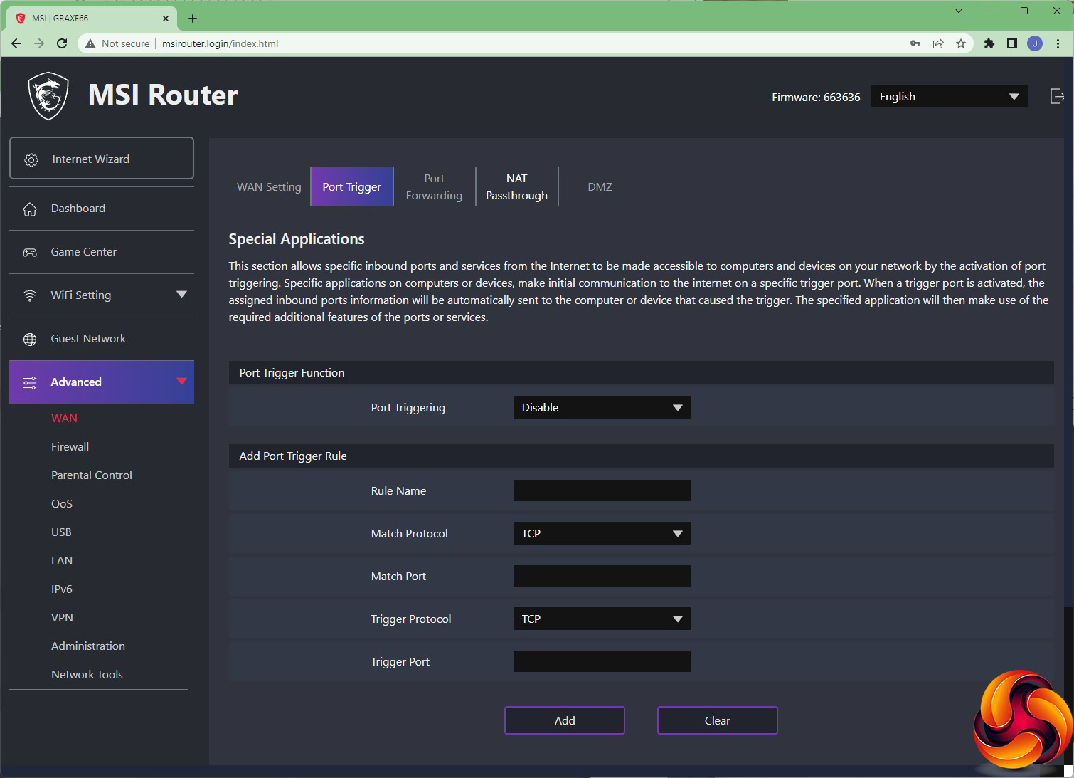
Task: Reload the page with the refresh icon
Action: click(x=62, y=43)
